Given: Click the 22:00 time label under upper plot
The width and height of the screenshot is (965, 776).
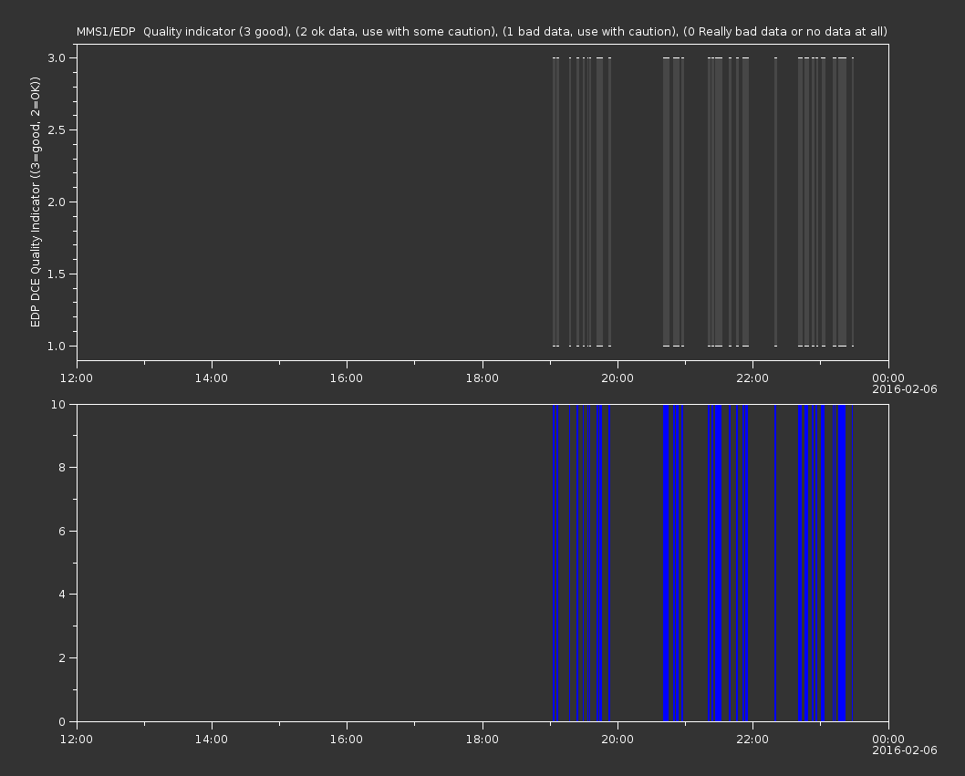Looking at the screenshot, I should click(x=752, y=378).
